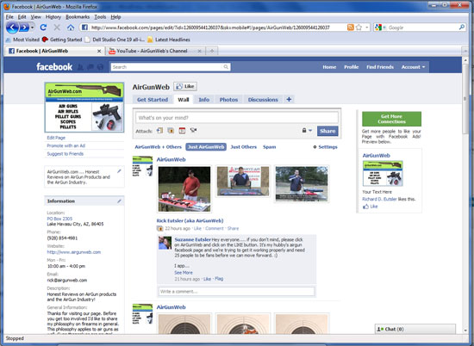Attach a video using the camera icon
The height and width of the screenshot is (346, 474).
(193, 130)
